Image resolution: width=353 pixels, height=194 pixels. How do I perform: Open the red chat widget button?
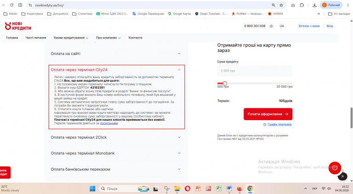click(x=335, y=168)
